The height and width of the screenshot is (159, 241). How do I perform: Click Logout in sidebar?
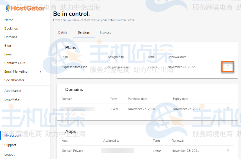pos(10,155)
